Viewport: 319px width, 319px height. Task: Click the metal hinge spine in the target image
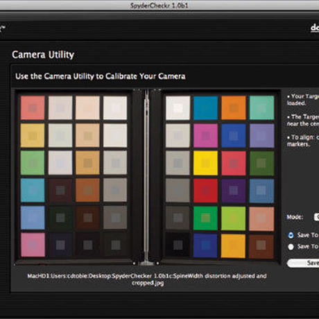click(146, 177)
